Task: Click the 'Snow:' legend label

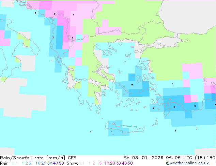Action: [73, 163]
